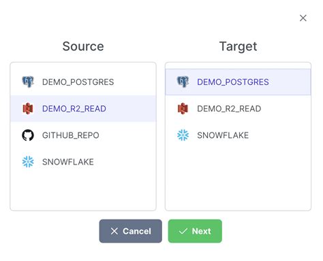The width and height of the screenshot is (323, 261).
Task: Choose DEMO_R2_READ as the target
Action: pyautogui.click(x=238, y=109)
